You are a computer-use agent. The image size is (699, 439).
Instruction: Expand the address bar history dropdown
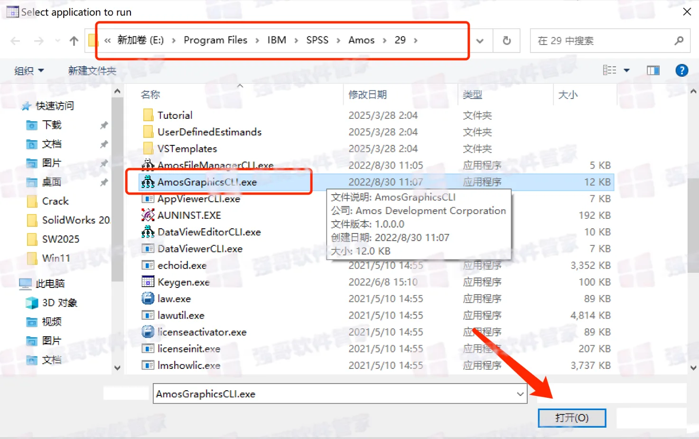480,41
